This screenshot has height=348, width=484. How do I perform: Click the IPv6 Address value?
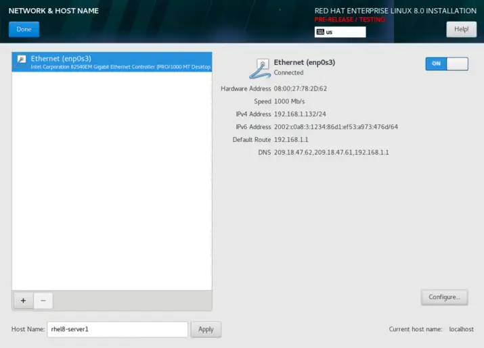tap(336, 127)
